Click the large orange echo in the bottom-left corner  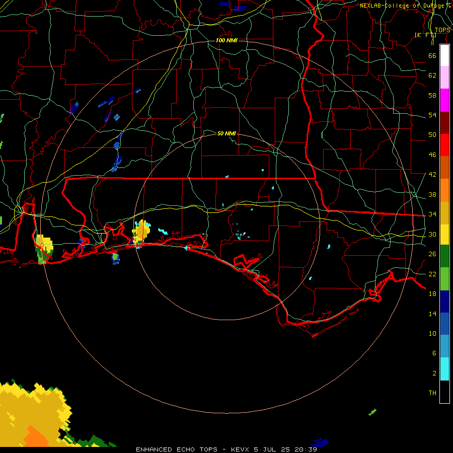tap(36, 437)
